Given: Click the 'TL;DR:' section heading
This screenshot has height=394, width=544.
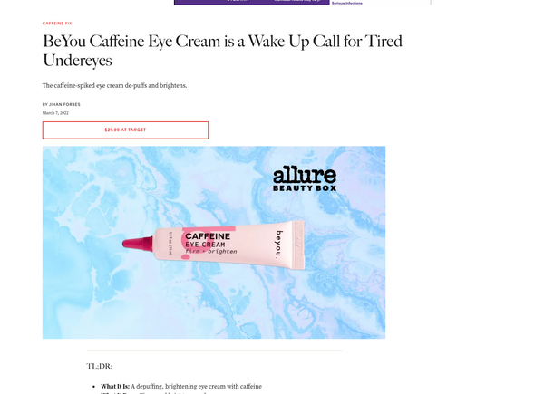Looking at the screenshot, I should click(x=99, y=366).
